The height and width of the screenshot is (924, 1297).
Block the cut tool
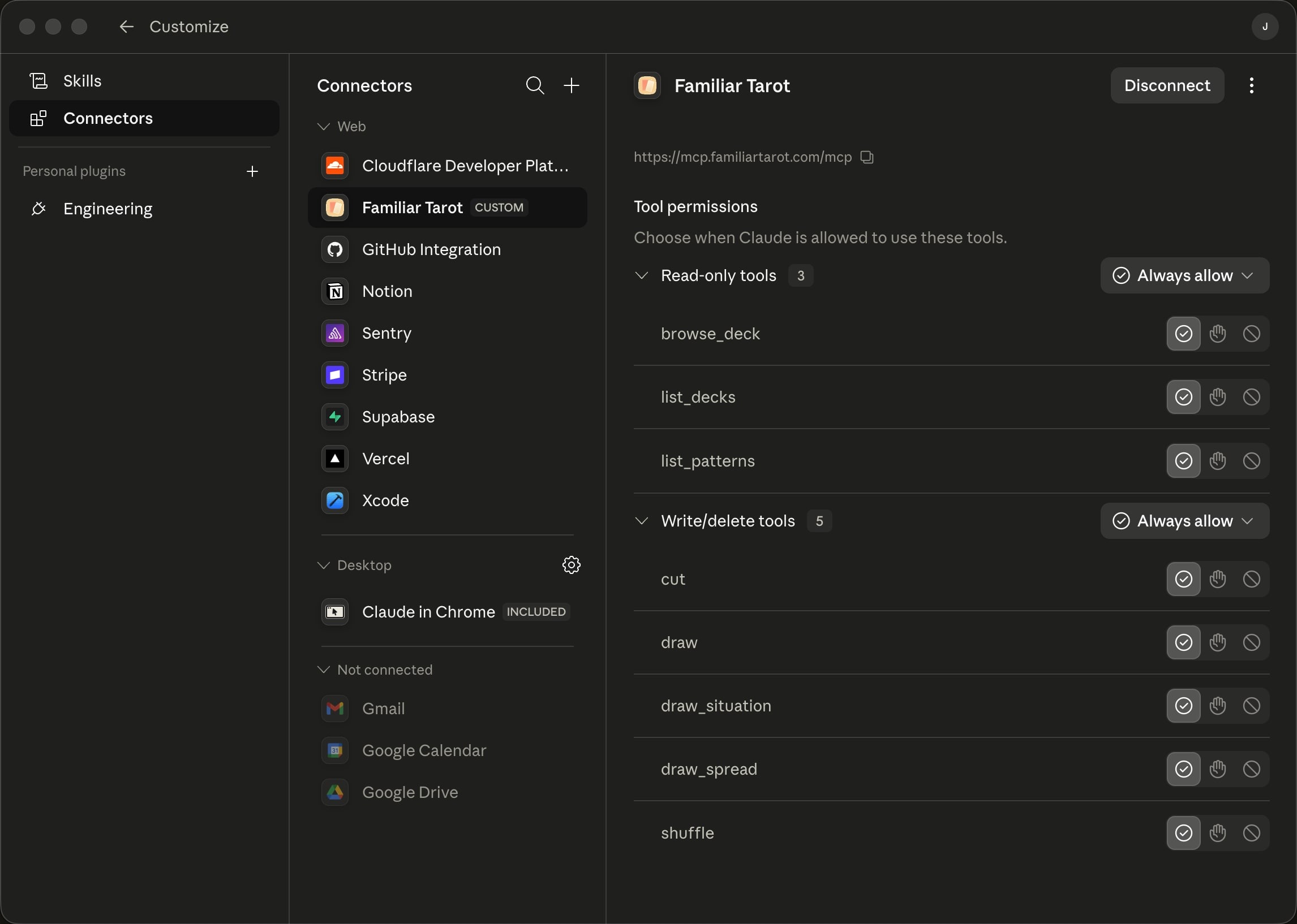tap(1251, 579)
